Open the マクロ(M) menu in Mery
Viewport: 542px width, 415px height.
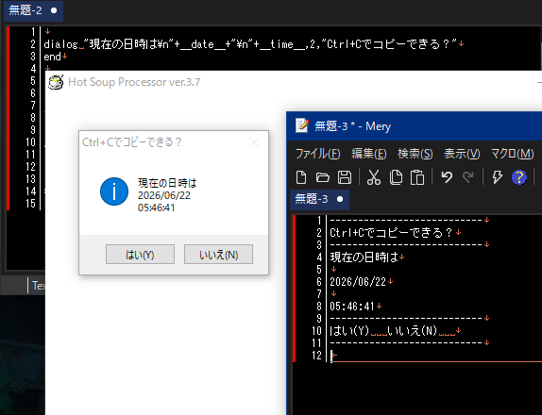(513, 154)
